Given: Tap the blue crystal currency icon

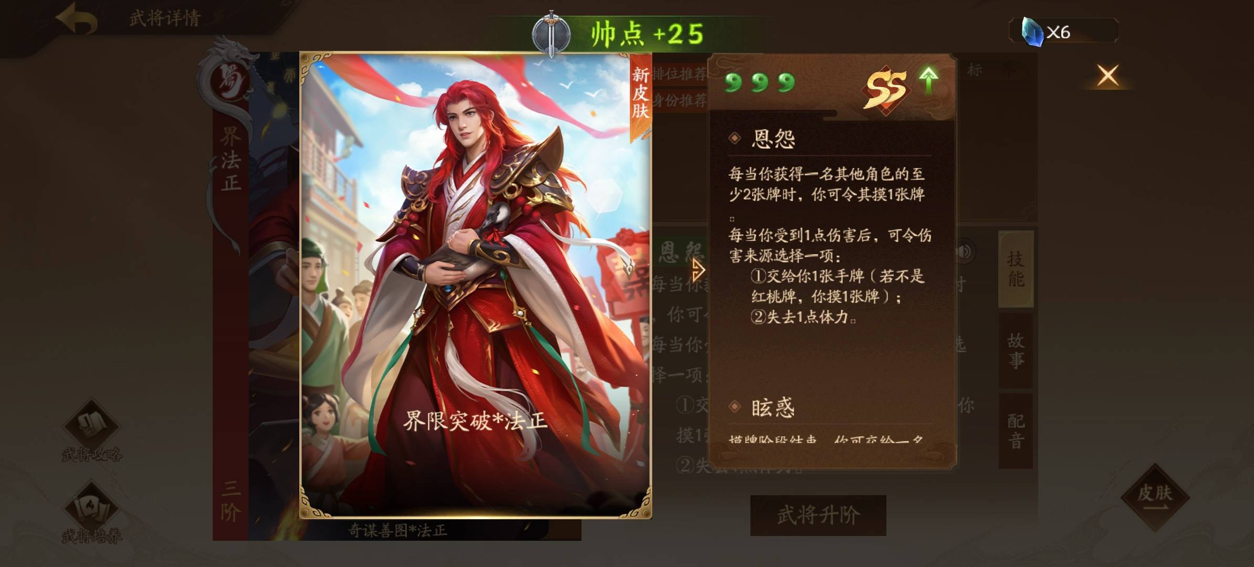Looking at the screenshot, I should 1032,31.
